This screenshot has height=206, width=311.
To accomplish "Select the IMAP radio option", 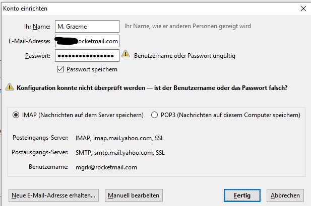I will (17, 115).
